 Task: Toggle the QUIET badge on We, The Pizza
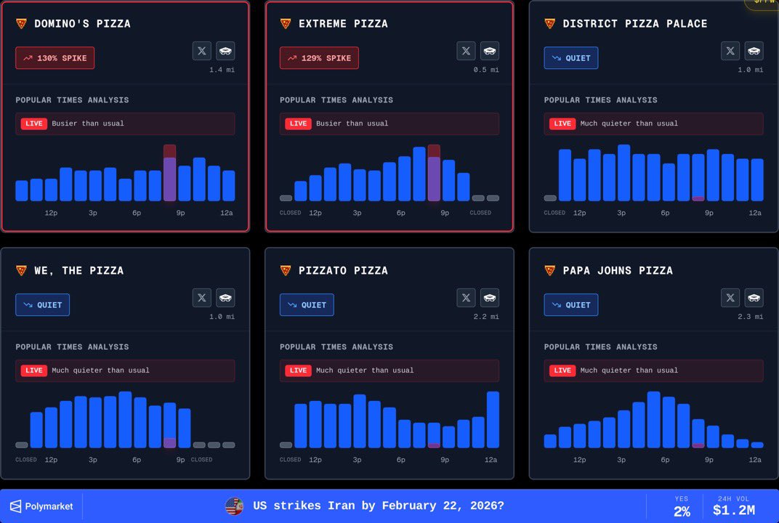point(42,305)
